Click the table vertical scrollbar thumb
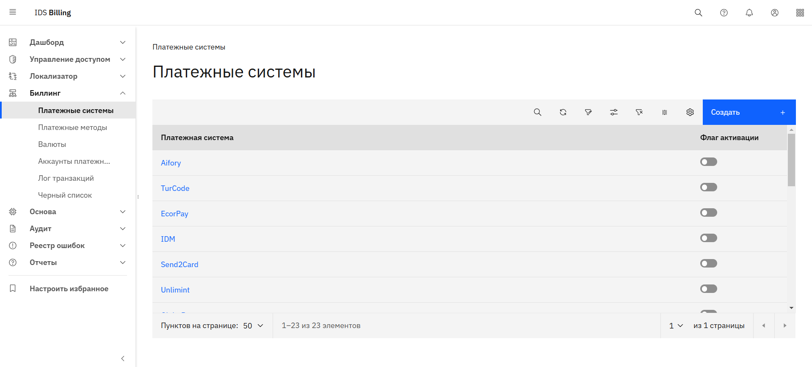 coord(791,160)
